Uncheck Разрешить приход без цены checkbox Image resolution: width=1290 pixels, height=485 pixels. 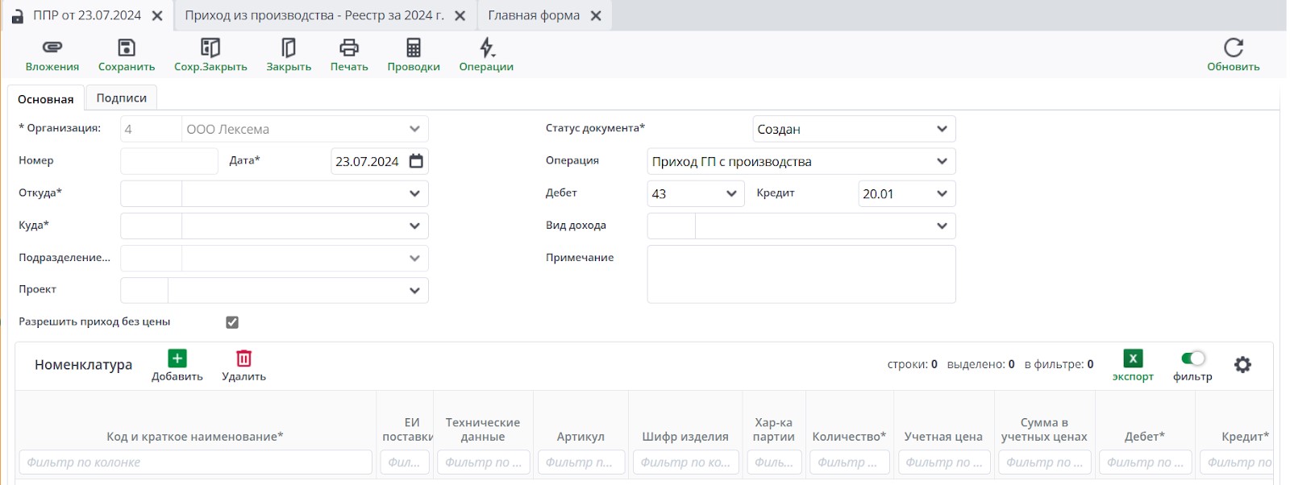(232, 322)
